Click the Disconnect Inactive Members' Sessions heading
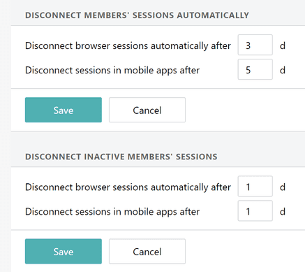This screenshot has height=272, width=305. (x=121, y=157)
